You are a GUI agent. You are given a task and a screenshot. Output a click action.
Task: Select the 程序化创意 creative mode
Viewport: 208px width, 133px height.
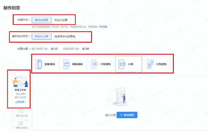point(41,20)
